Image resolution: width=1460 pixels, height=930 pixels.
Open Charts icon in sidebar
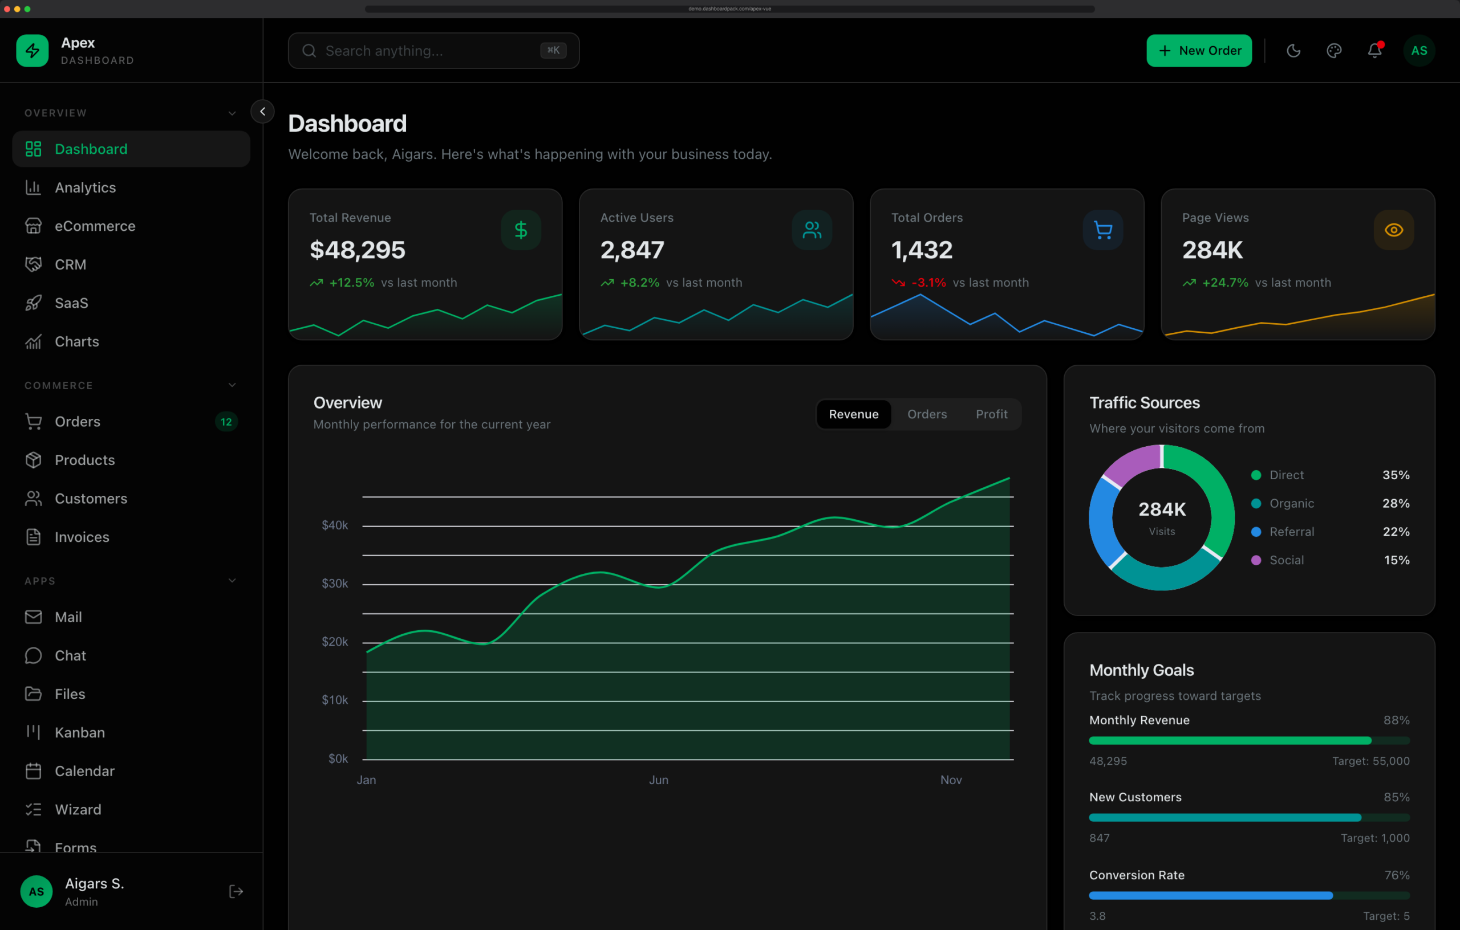click(33, 342)
